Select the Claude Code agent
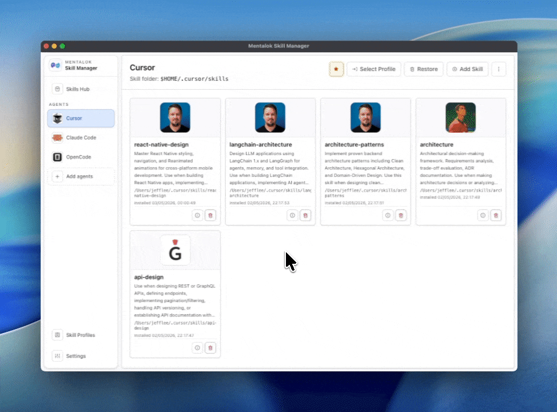557x412 pixels. (x=81, y=137)
